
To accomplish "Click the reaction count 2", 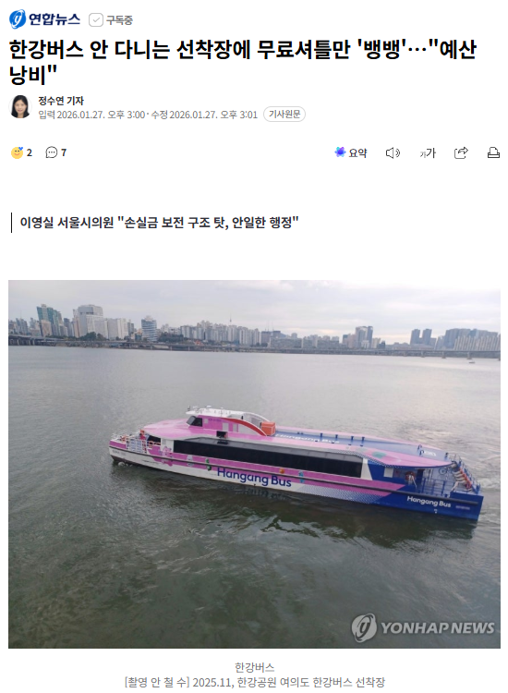I will [x=30, y=152].
